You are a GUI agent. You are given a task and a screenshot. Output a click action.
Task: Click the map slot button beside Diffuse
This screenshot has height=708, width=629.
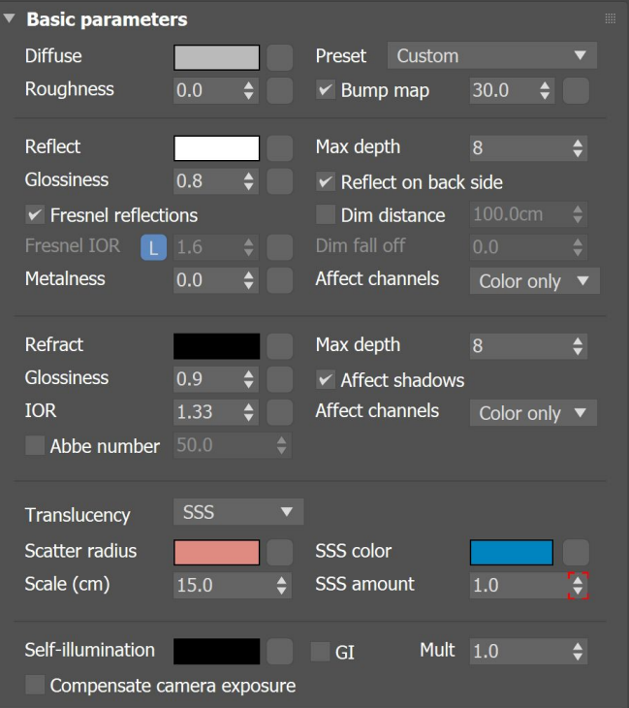(279, 57)
